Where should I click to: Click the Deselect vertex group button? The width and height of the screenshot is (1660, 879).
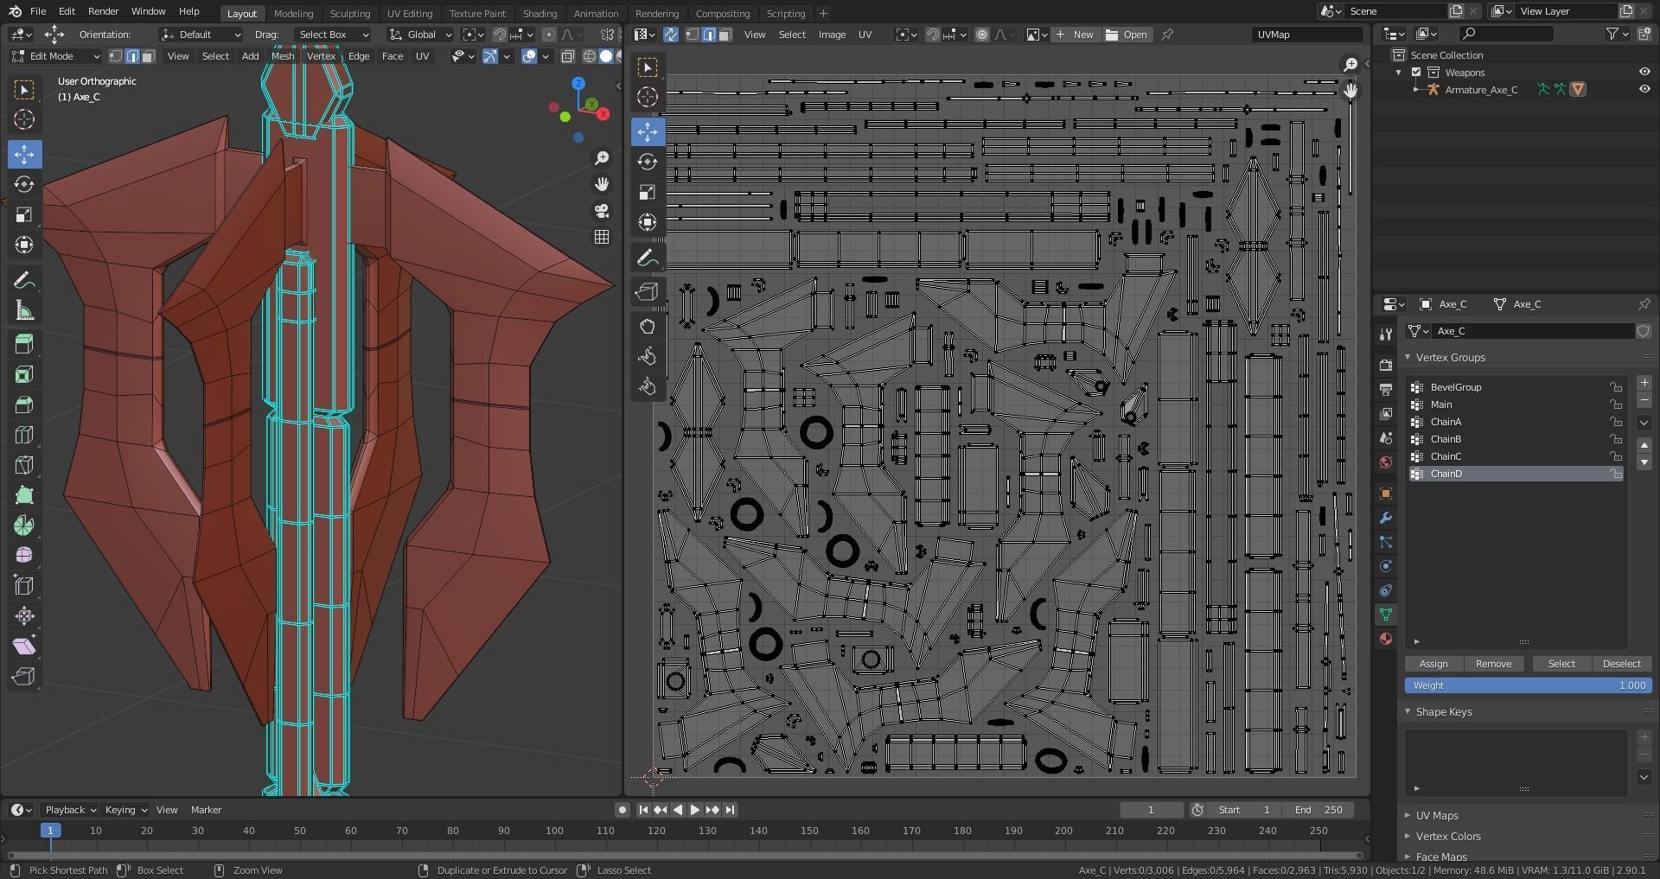coord(1621,664)
